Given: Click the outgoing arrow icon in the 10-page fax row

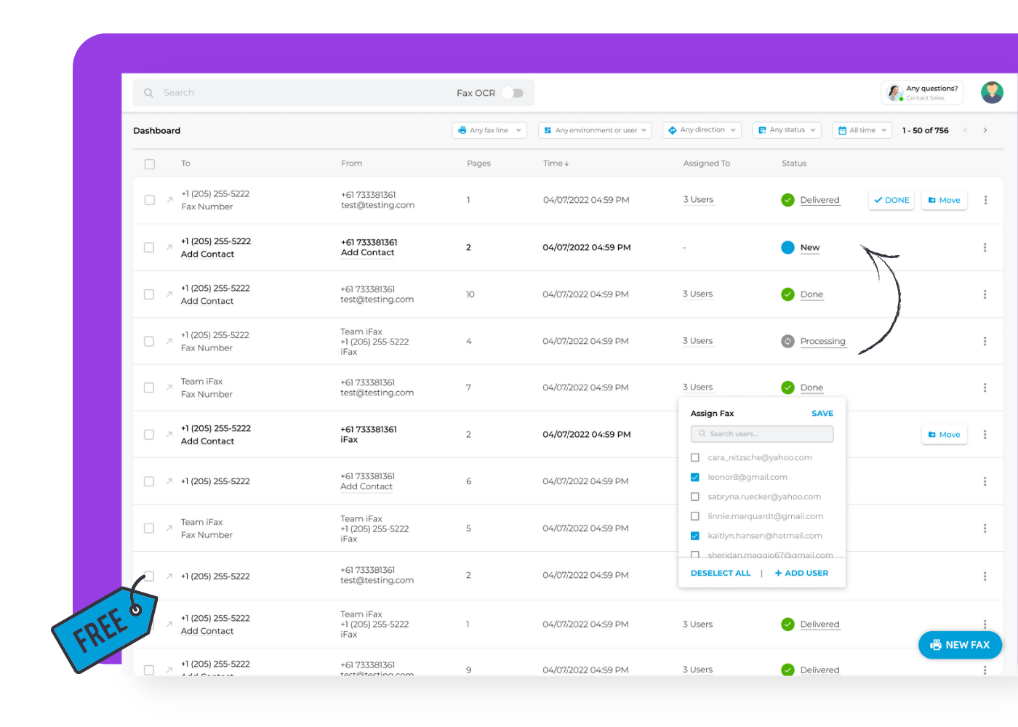Looking at the screenshot, I should [x=169, y=294].
